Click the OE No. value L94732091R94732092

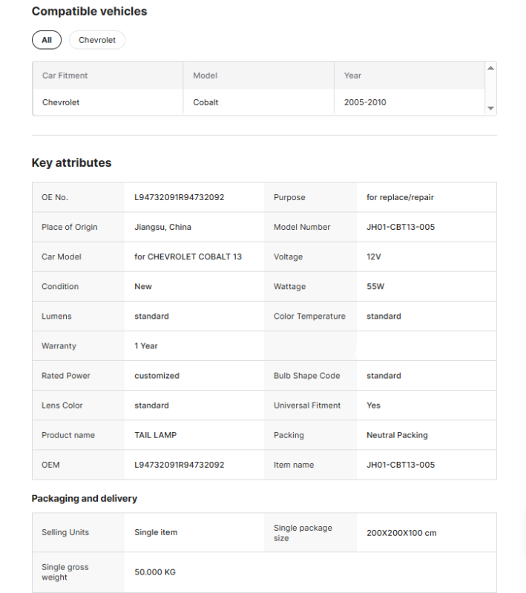coord(179,198)
